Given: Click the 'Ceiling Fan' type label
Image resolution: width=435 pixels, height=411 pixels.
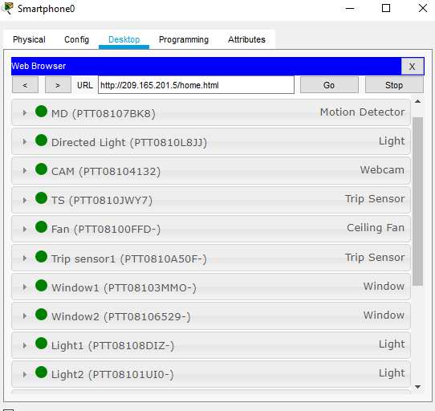Looking at the screenshot, I should 376,227.
